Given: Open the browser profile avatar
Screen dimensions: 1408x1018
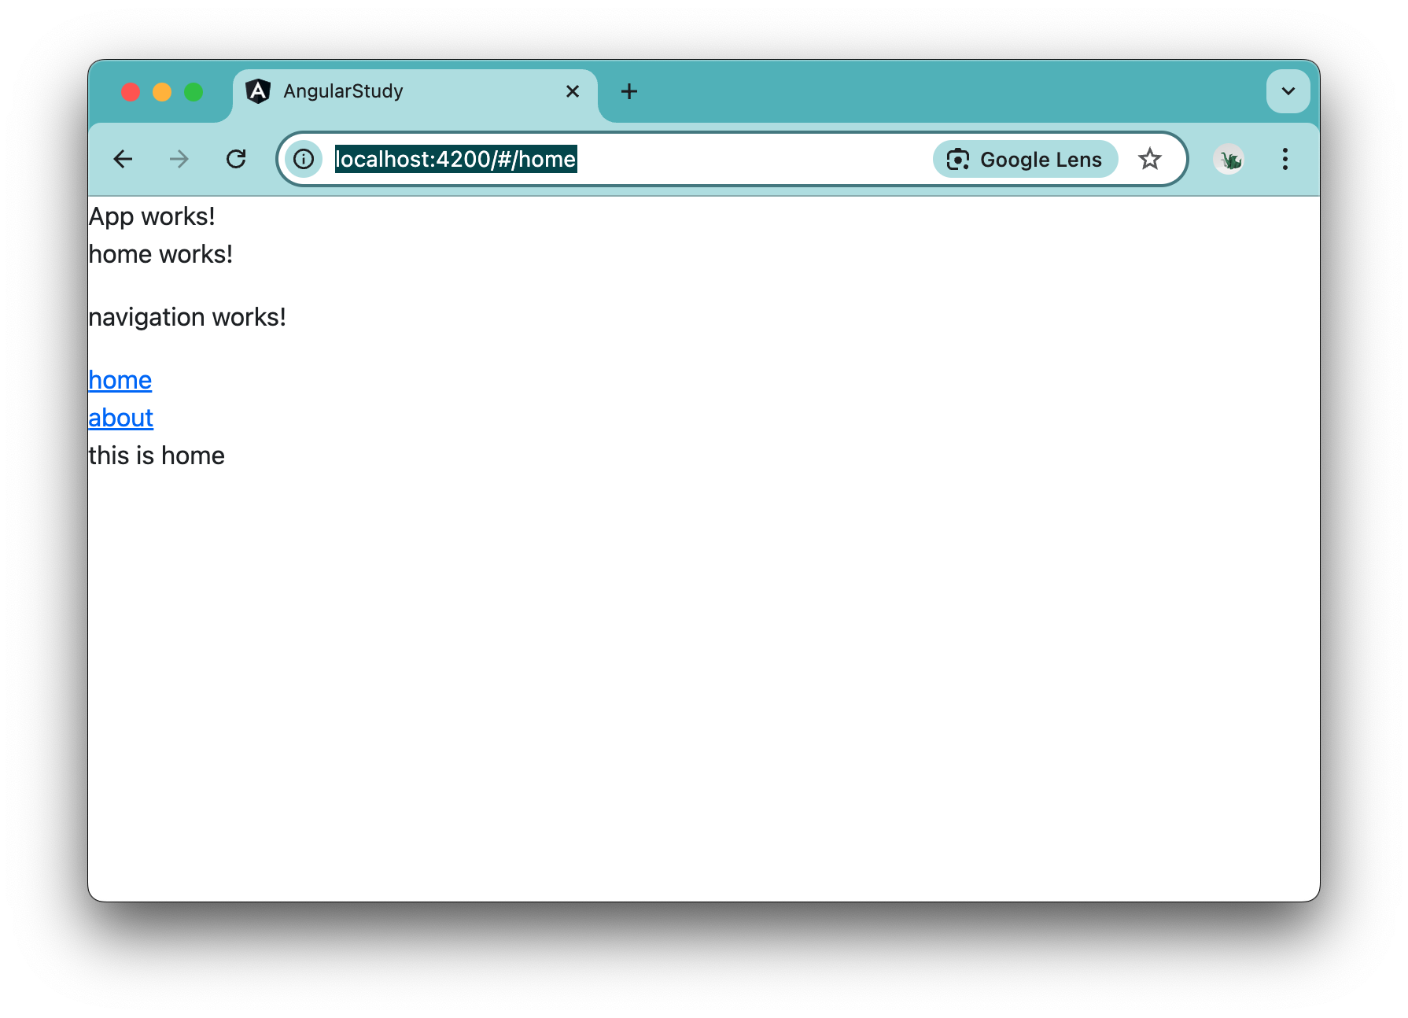Looking at the screenshot, I should click(1229, 159).
